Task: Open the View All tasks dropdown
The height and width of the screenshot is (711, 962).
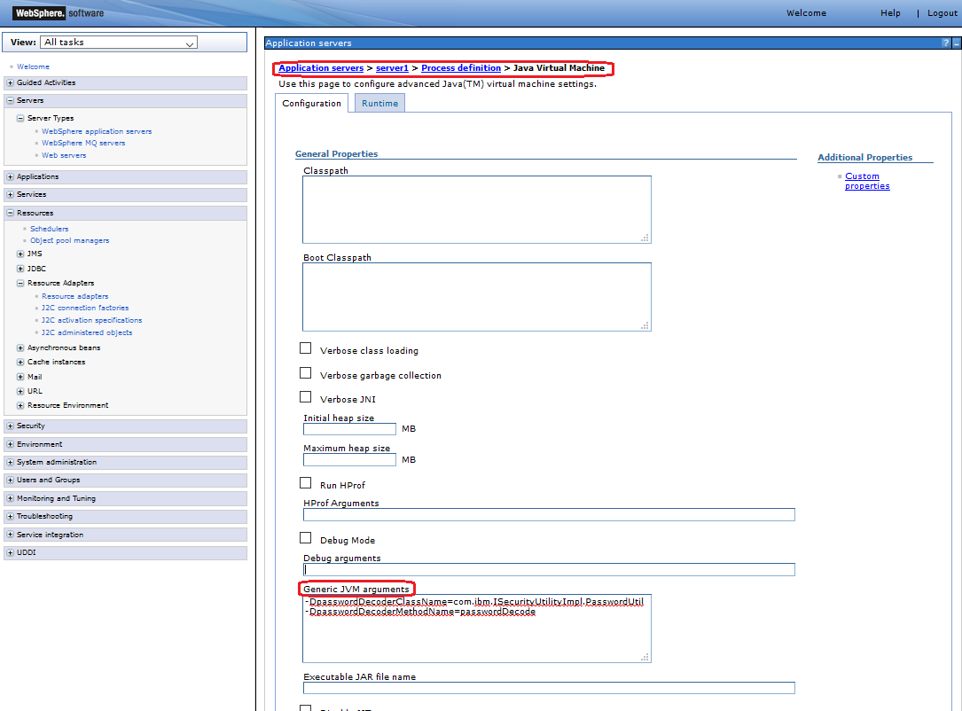Action: click(119, 43)
